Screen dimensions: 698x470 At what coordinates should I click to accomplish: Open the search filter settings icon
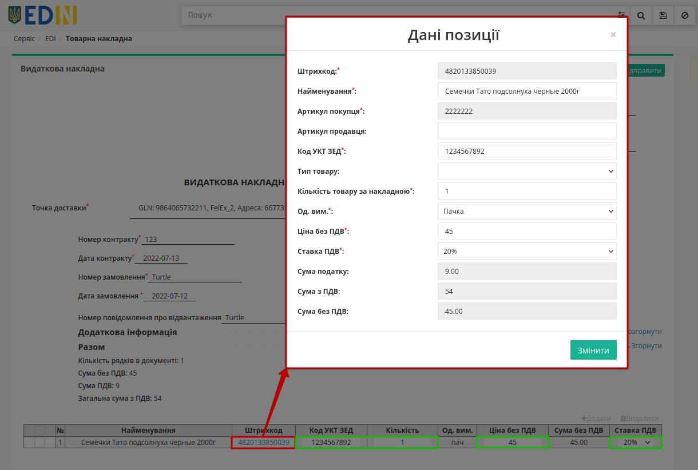pos(621,15)
